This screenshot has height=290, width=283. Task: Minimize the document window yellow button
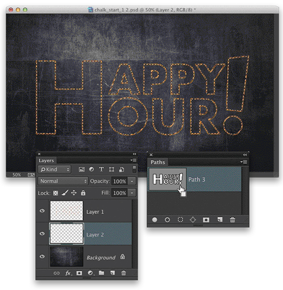pyautogui.click(x=18, y=10)
